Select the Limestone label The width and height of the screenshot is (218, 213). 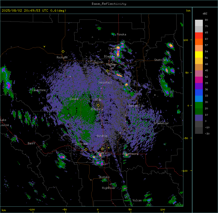[x=39, y=90]
